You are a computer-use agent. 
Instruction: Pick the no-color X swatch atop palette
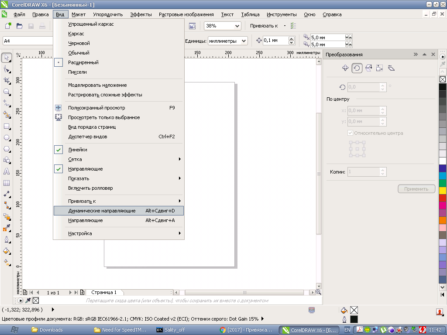coord(443,79)
